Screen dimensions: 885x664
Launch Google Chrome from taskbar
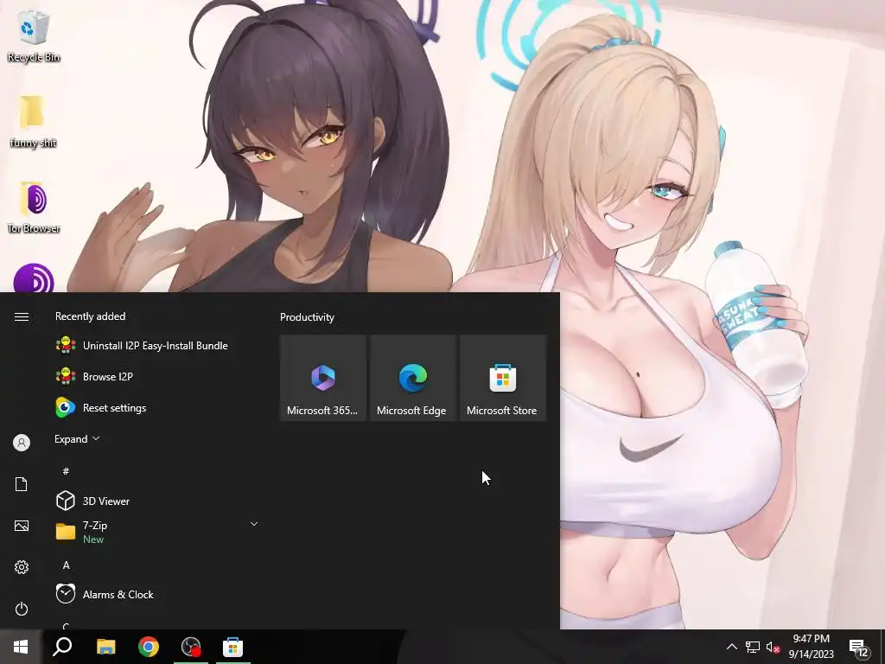click(x=149, y=647)
